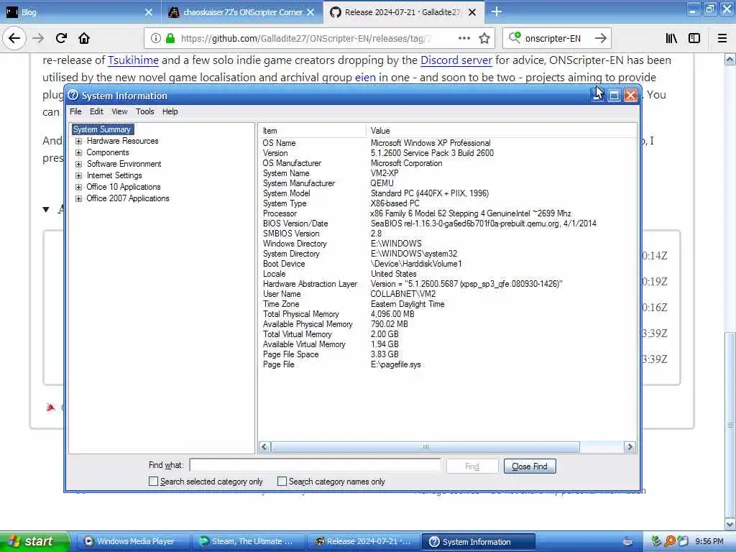Screen dimensions: 736x552
Task: Toggle Search category names only checkbox
Action: coord(282,481)
